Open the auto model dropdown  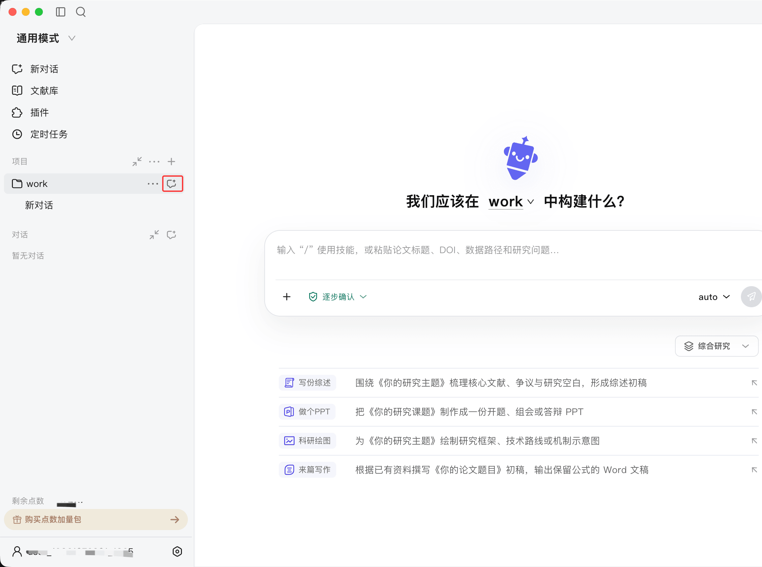(714, 297)
